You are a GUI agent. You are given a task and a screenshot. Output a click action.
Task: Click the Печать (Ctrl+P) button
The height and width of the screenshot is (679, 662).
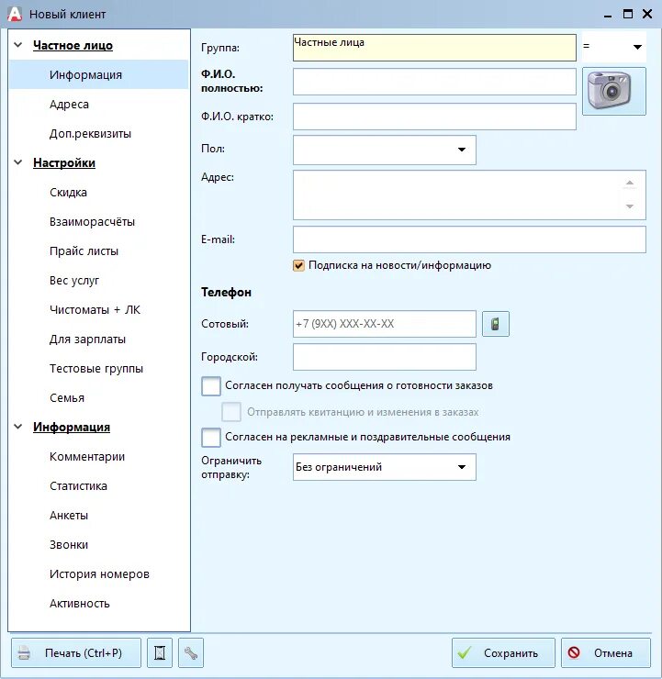(x=76, y=652)
